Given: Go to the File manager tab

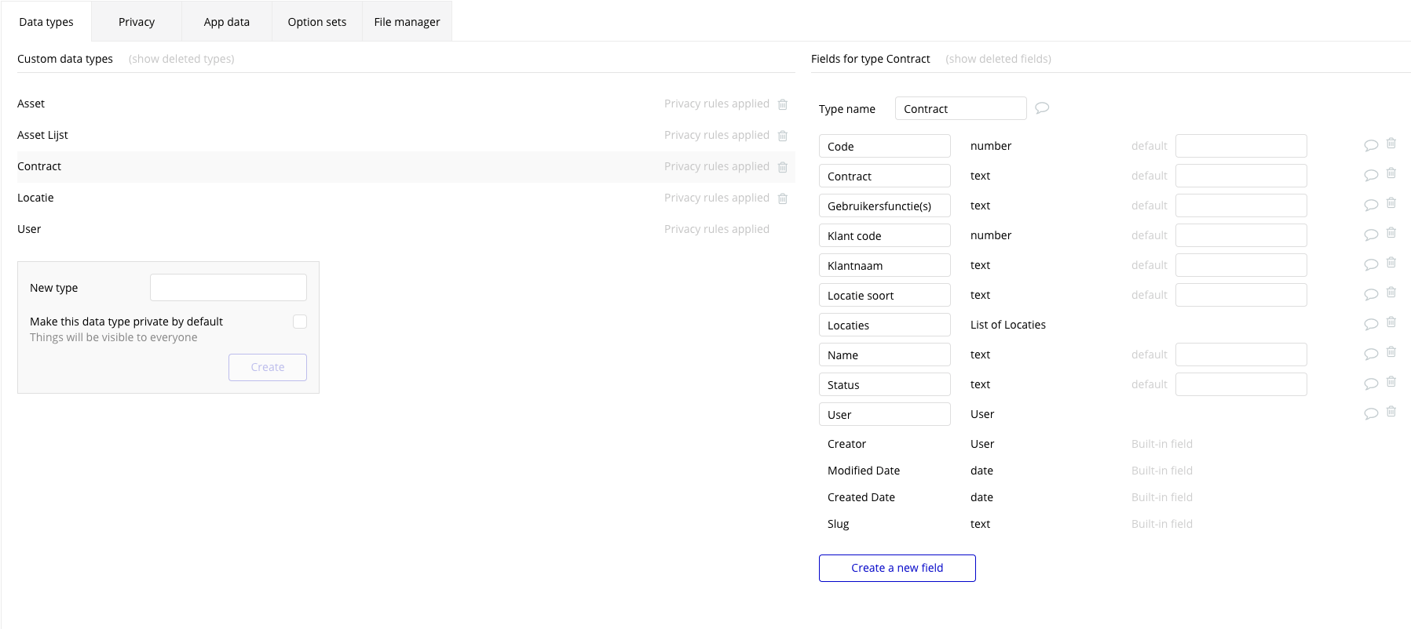Looking at the screenshot, I should 407,22.
